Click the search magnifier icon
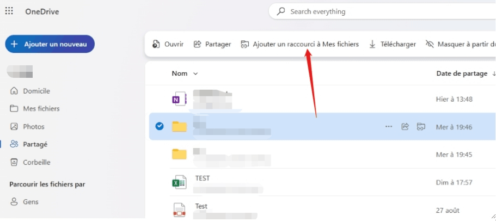 click(280, 12)
